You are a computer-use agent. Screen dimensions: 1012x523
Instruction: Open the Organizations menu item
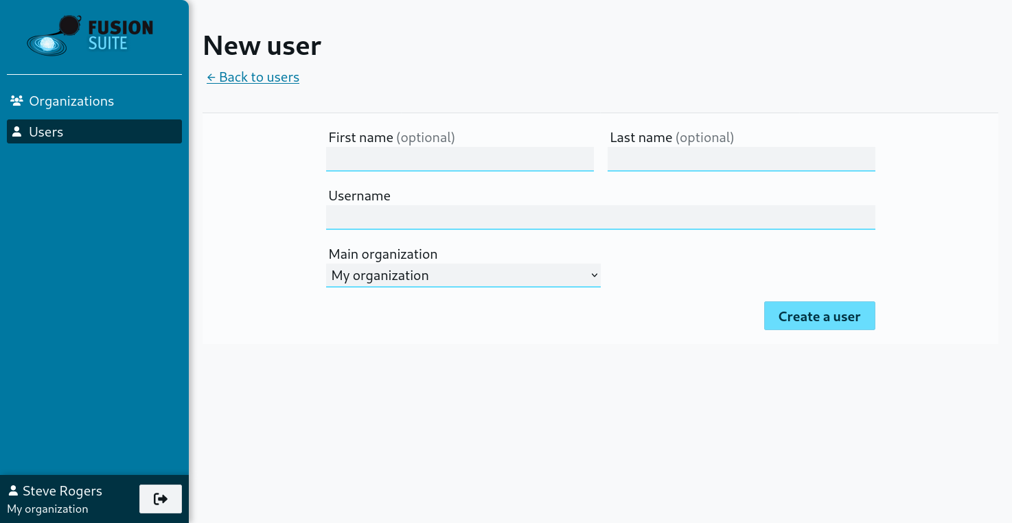pyautogui.click(x=71, y=101)
